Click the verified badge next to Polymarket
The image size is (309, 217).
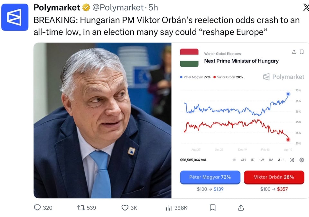point(86,7)
